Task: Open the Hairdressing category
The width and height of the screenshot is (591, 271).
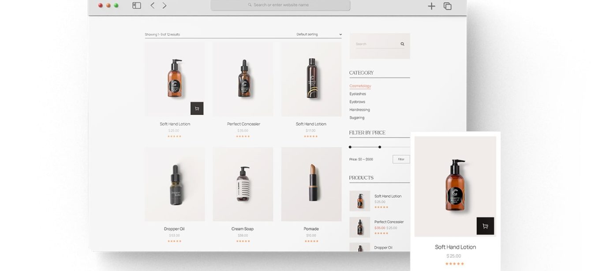Action: coord(359,110)
